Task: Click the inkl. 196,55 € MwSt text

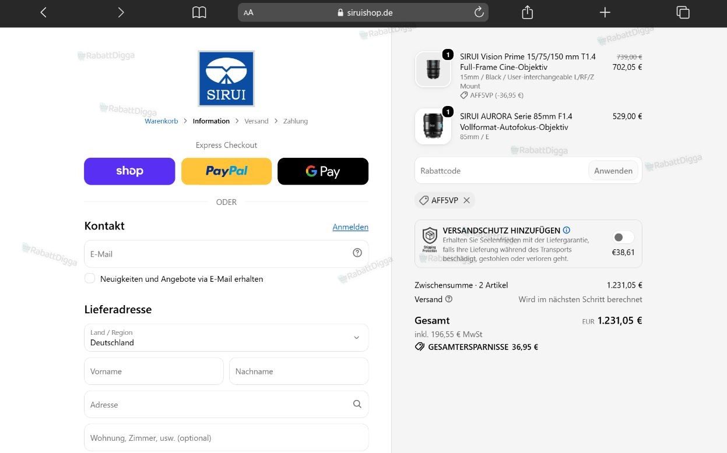Action: (448, 334)
